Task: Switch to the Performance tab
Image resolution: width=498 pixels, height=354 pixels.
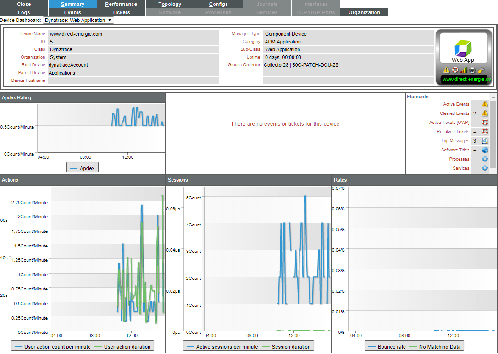Action: coord(121,4)
